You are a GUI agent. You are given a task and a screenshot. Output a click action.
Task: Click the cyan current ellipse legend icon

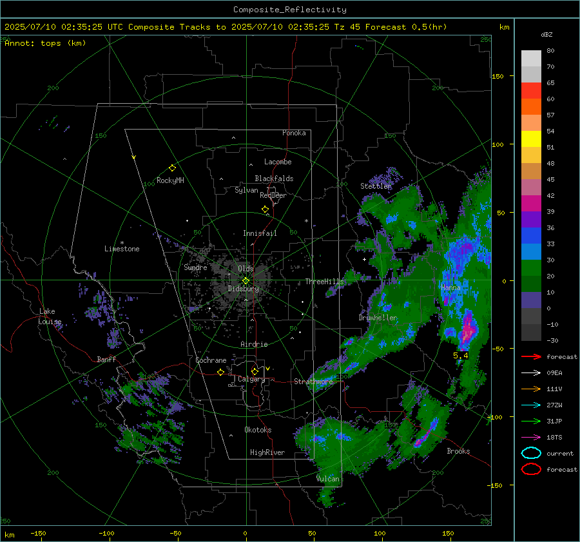click(x=531, y=453)
